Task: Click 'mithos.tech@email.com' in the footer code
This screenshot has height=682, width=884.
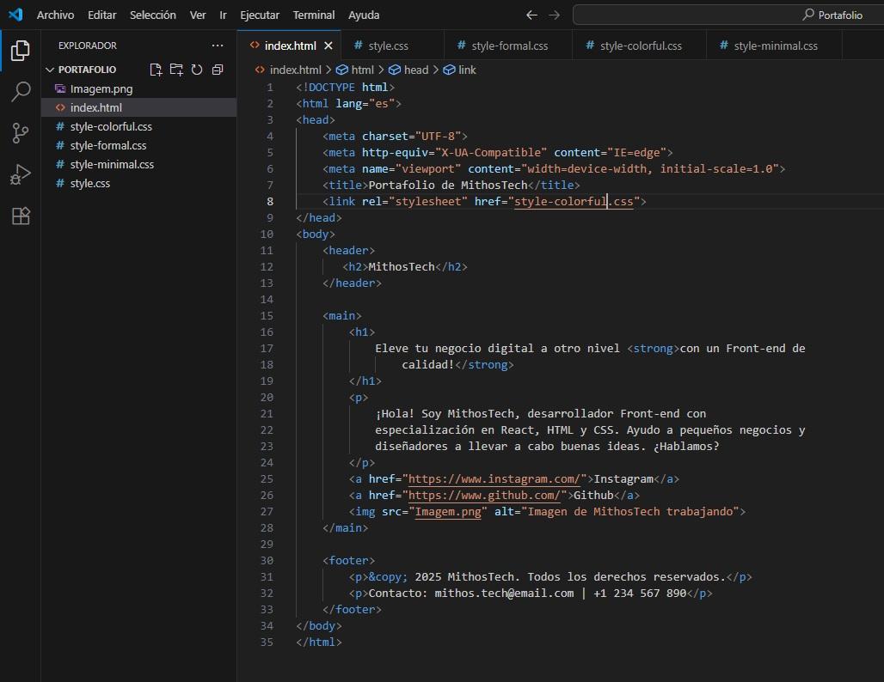Action: [504, 593]
